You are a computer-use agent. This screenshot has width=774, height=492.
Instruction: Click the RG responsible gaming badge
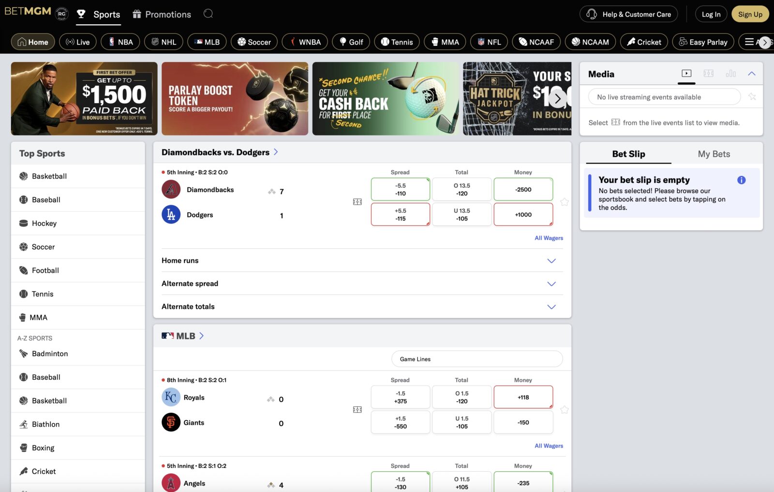pos(61,14)
